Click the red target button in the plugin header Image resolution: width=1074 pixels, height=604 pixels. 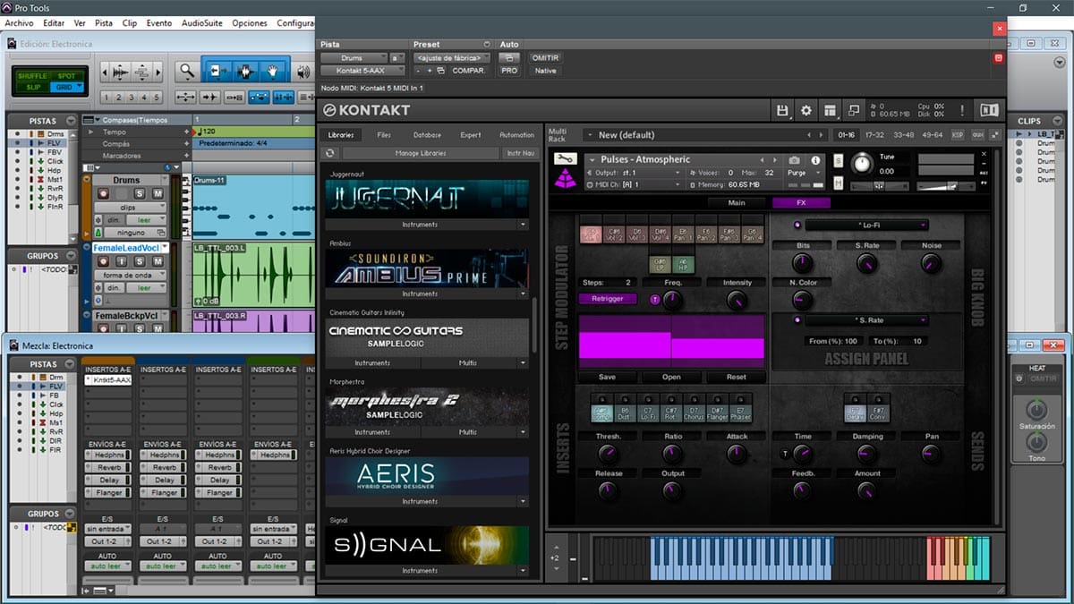[999, 58]
